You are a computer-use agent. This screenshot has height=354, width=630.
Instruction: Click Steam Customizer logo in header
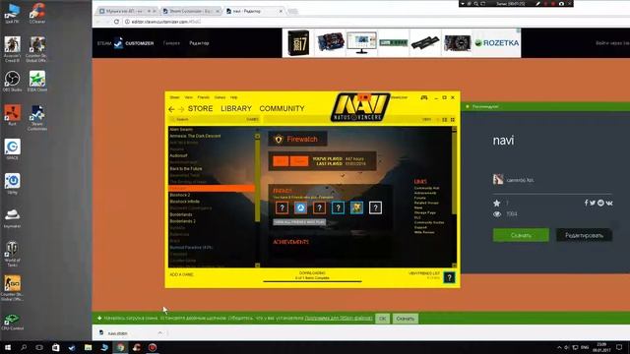[x=125, y=43]
